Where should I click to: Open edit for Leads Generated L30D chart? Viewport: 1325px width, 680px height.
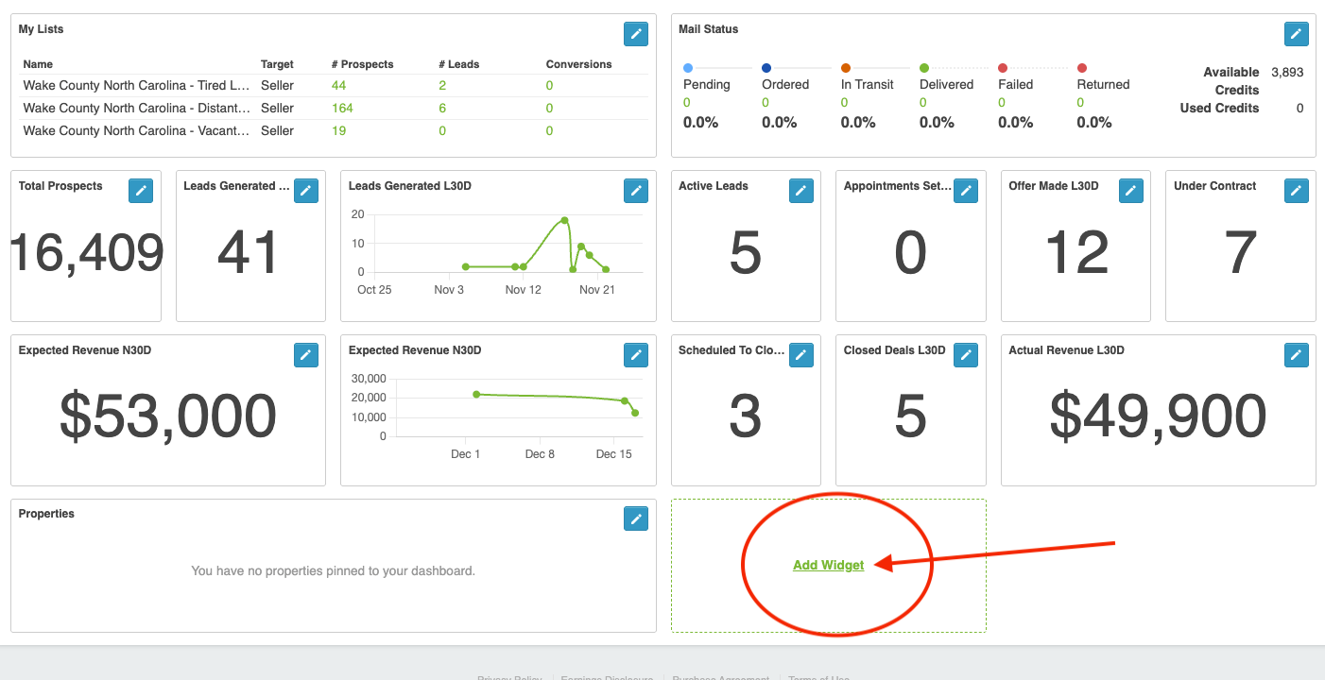(x=636, y=191)
